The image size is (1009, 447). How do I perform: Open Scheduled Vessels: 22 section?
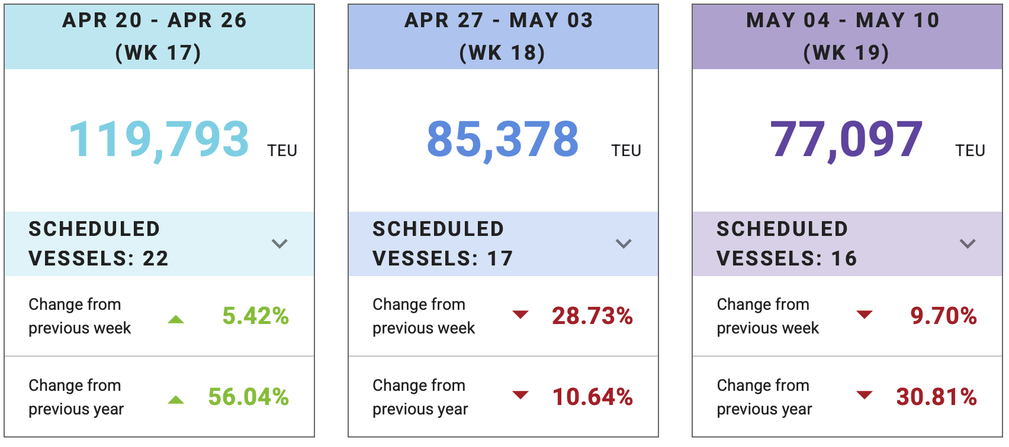99,244
